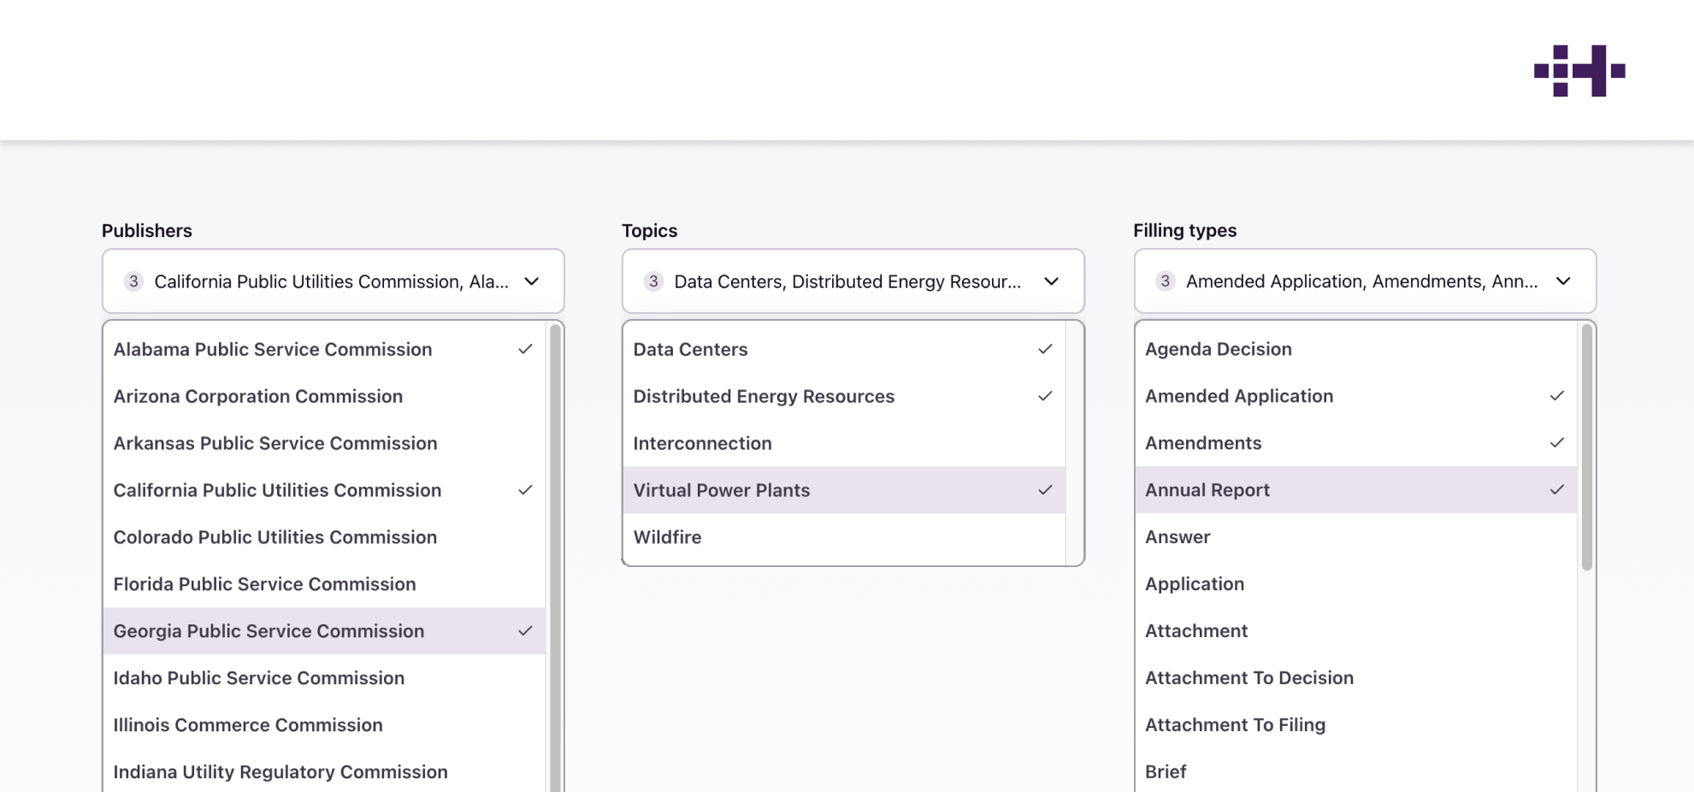The width and height of the screenshot is (1694, 792).
Task: Choose Agenda Decision filing type
Action: pyautogui.click(x=1356, y=349)
